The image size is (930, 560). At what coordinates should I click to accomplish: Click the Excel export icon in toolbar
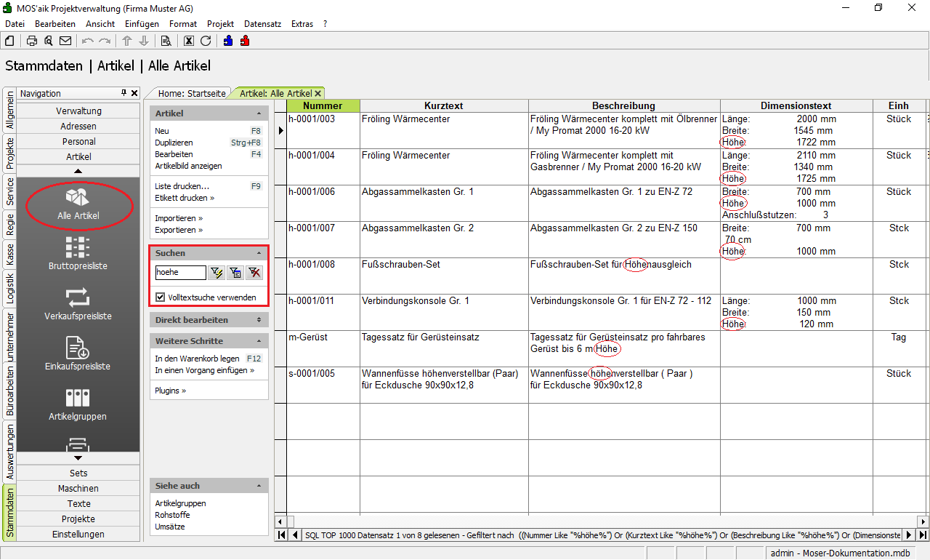[189, 41]
